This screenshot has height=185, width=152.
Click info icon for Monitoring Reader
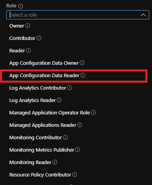tap(55, 162)
